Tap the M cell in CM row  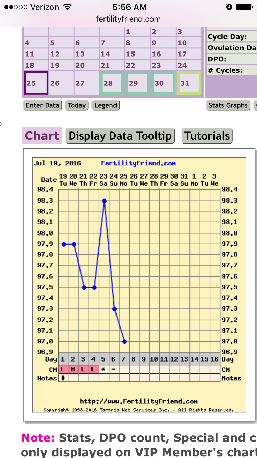click(x=73, y=369)
